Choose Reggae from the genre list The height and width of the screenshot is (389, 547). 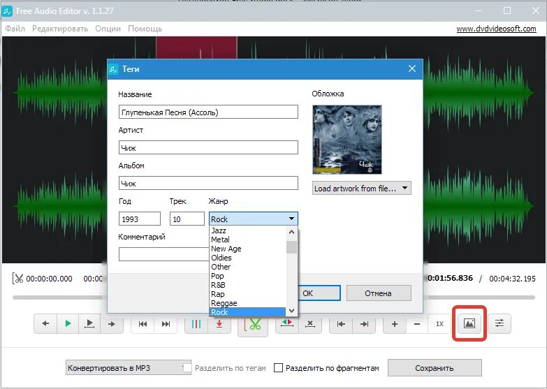248,303
